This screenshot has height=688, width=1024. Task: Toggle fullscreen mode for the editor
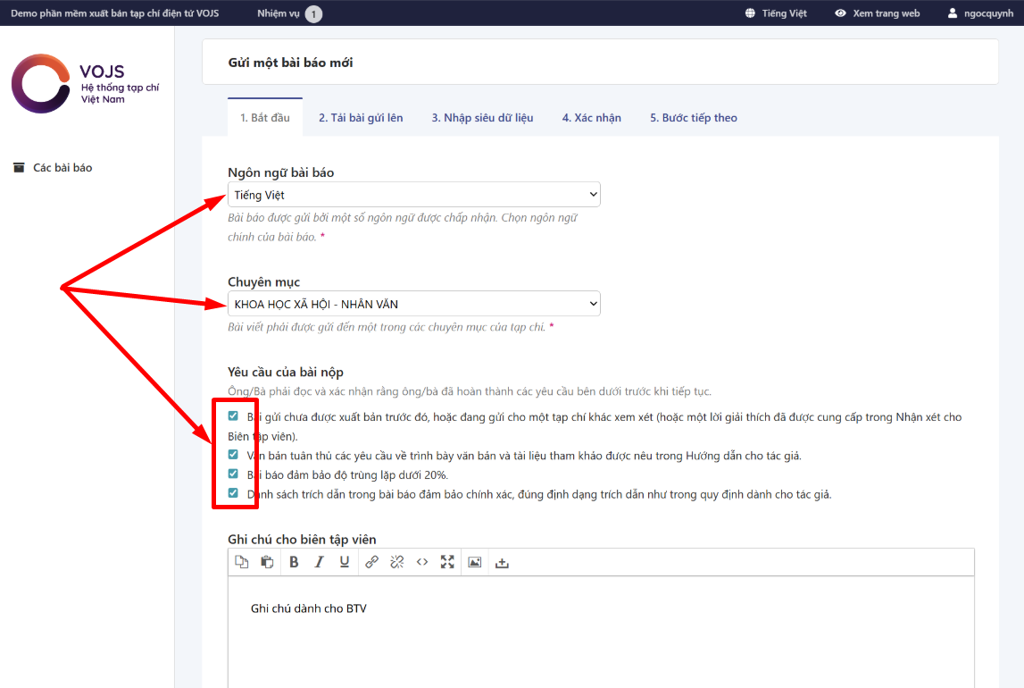point(447,562)
